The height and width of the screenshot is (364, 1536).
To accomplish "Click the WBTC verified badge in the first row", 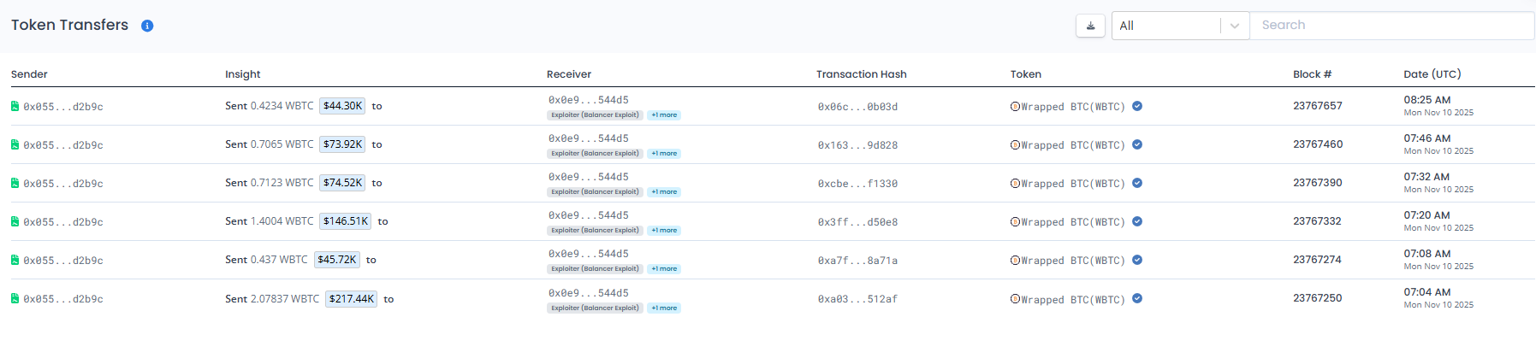I will pos(1137,106).
